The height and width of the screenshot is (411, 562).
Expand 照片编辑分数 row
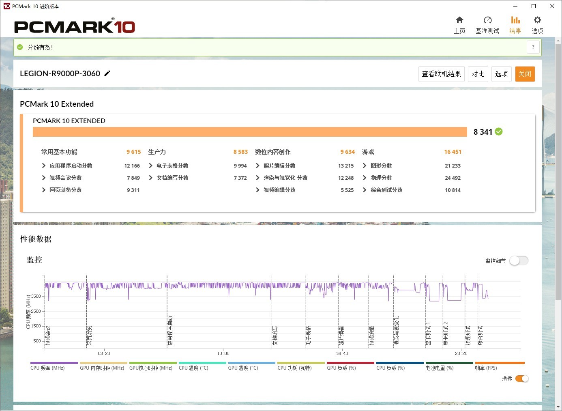pos(258,166)
